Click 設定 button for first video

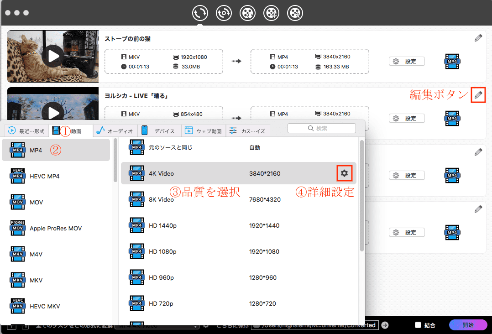(406, 61)
